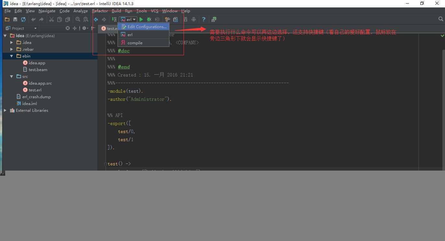Click the AVD Manager icon
Screen dimensions: 445x241
click(x=186, y=19)
